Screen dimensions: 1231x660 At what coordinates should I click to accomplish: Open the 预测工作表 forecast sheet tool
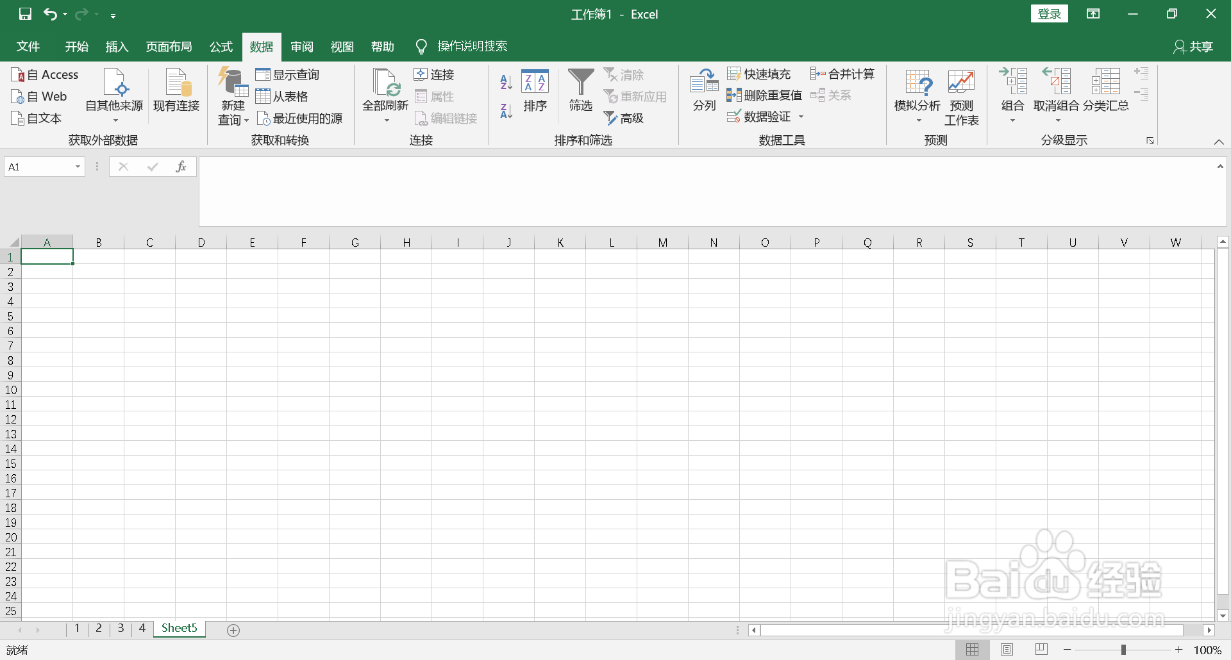(x=960, y=97)
